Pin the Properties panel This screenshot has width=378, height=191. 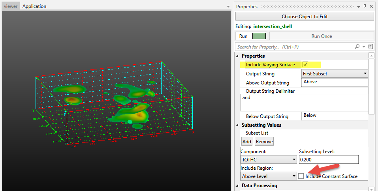point(365,7)
